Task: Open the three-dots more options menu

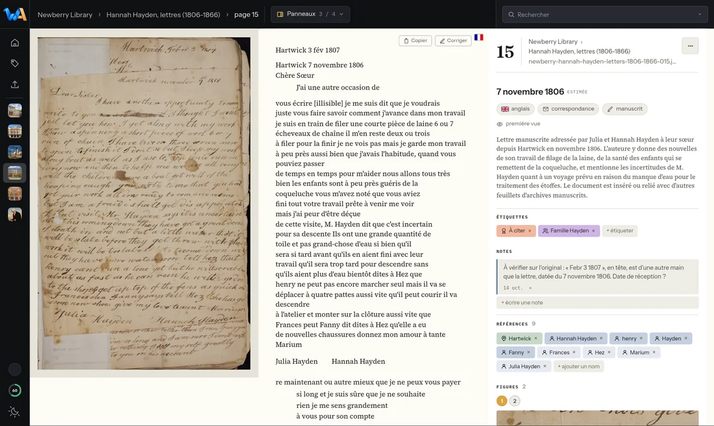Action: pyautogui.click(x=691, y=46)
